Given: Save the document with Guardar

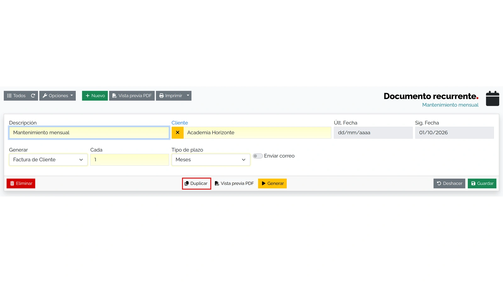Looking at the screenshot, I should point(482,183).
